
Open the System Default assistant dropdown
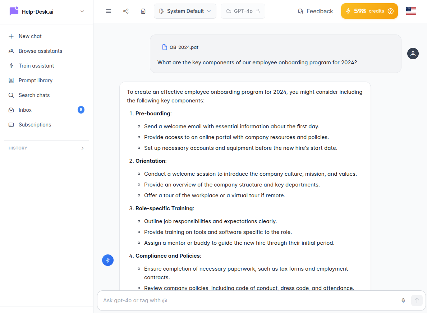[x=185, y=11]
